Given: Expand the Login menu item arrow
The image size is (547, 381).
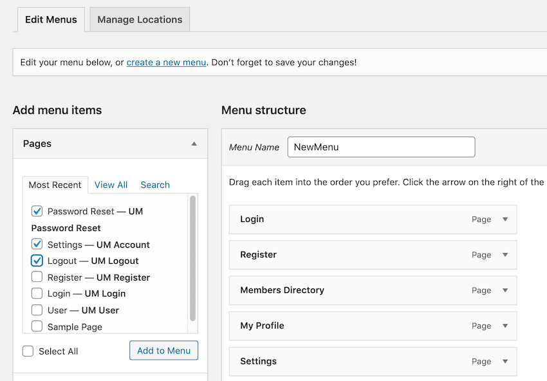Looking at the screenshot, I should pyautogui.click(x=505, y=219).
